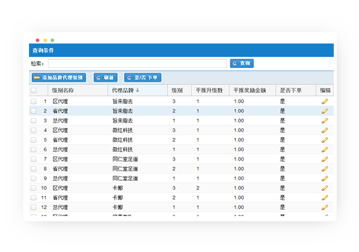359x252 pixels.
Task: Check the box for row 3
Action: (x=33, y=120)
